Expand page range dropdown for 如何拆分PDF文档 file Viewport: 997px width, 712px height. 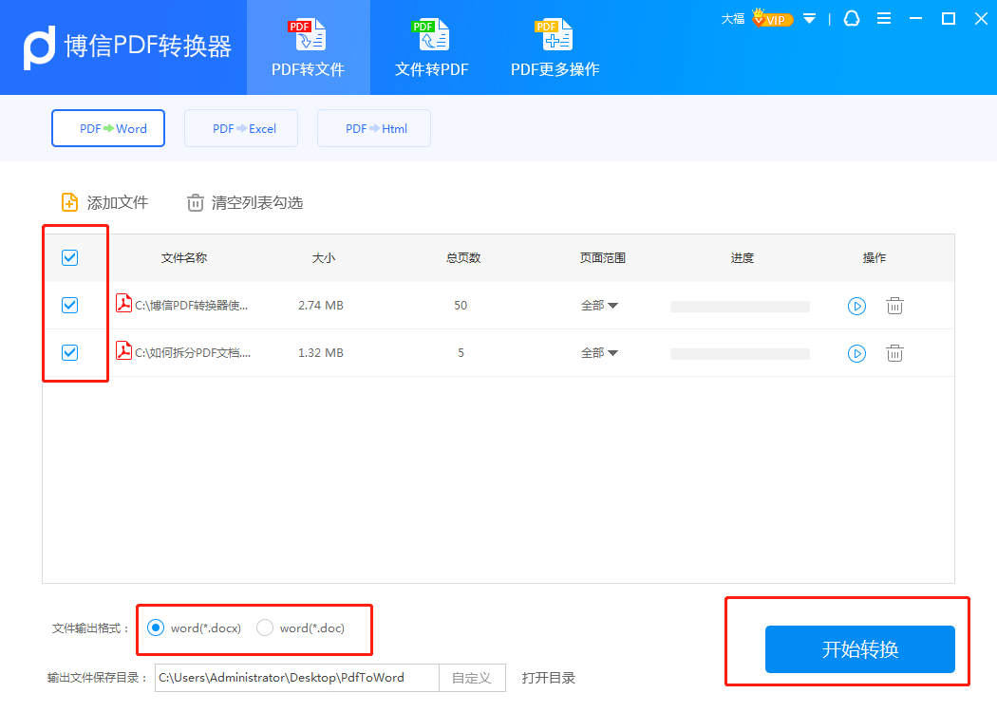599,353
